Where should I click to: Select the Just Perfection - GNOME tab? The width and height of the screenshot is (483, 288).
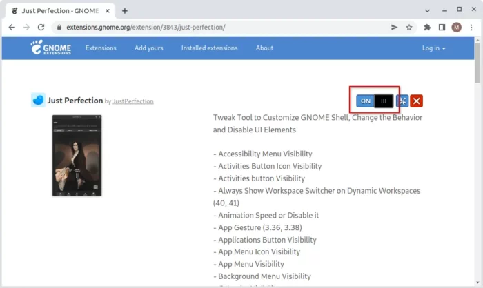(61, 11)
